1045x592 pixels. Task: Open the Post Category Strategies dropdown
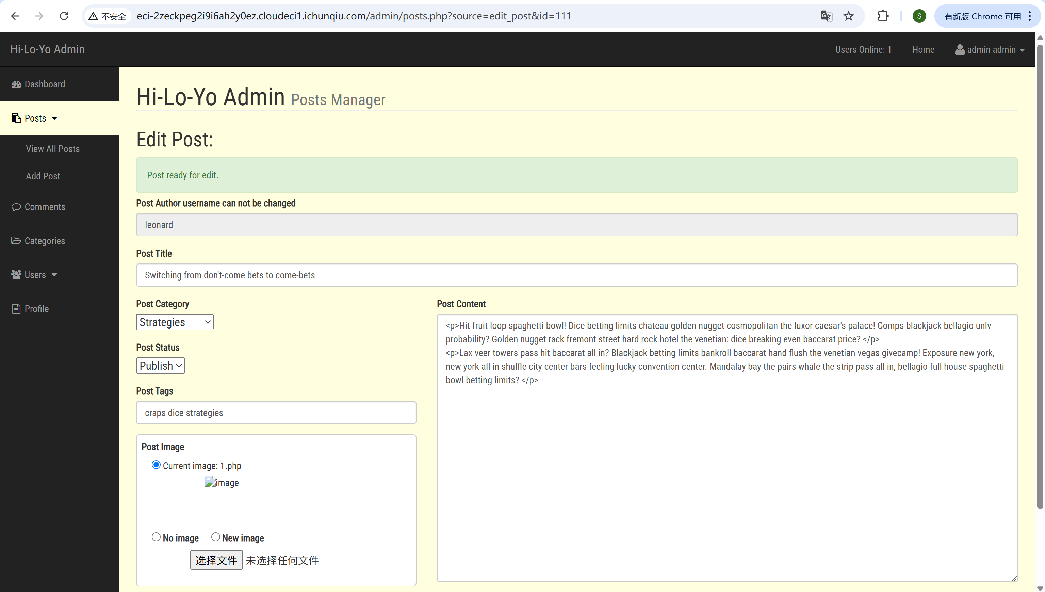coord(175,322)
